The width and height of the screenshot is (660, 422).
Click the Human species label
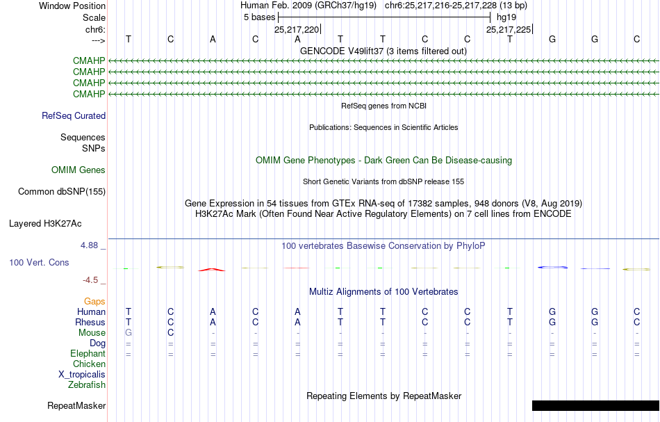(x=91, y=311)
